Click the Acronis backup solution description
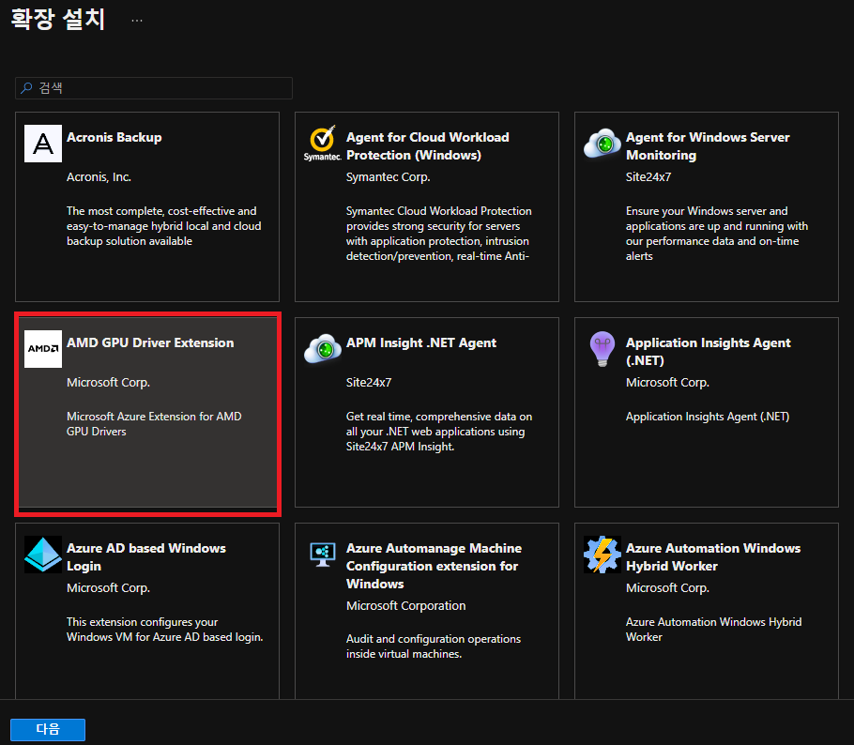The width and height of the screenshot is (854, 745). coord(164,226)
